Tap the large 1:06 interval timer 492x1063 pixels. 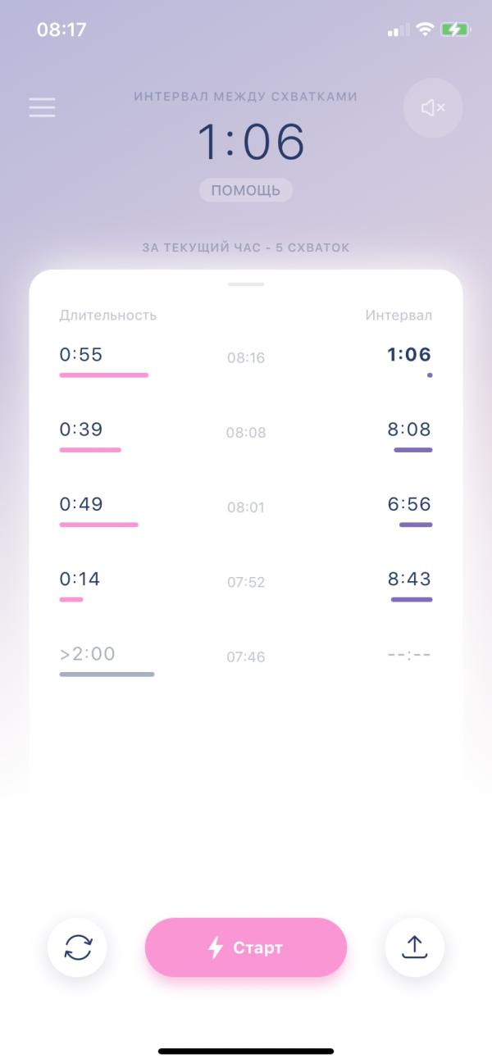point(250,141)
